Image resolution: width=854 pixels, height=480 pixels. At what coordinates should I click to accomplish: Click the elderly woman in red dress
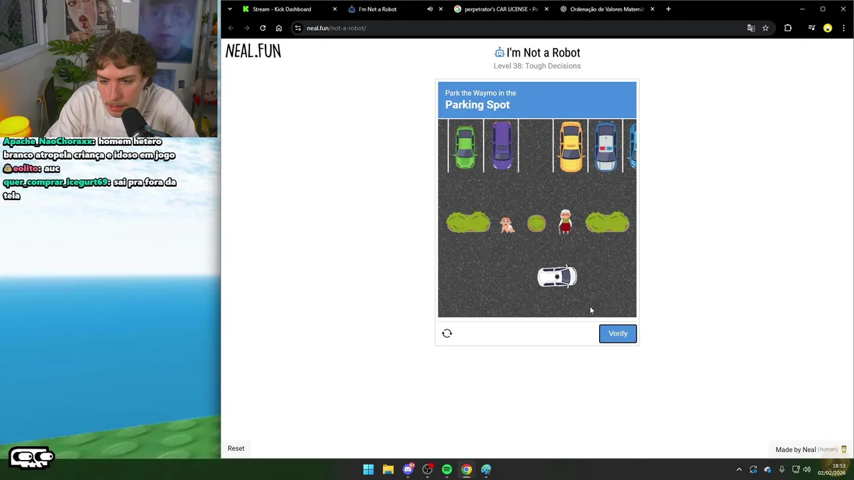[x=565, y=222]
